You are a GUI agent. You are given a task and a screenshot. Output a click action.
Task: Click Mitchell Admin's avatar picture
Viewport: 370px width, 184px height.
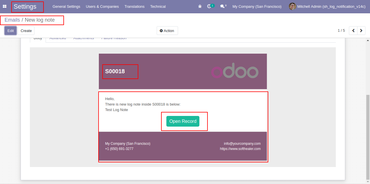[x=292, y=6]
